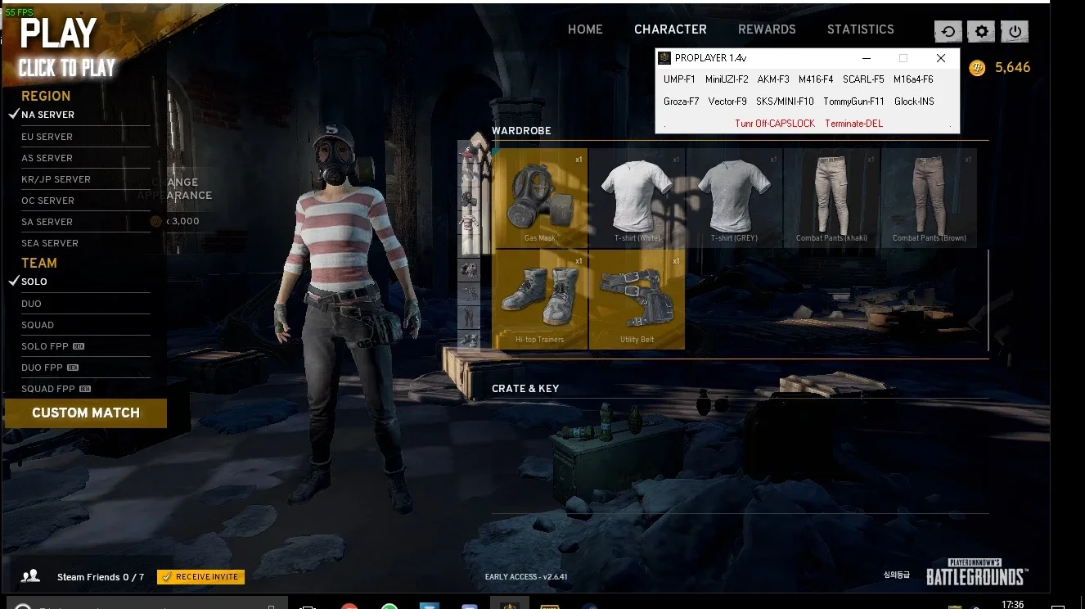
Task: Click Glock-INS in PROPLAYER window
Action: click(914, 101)
